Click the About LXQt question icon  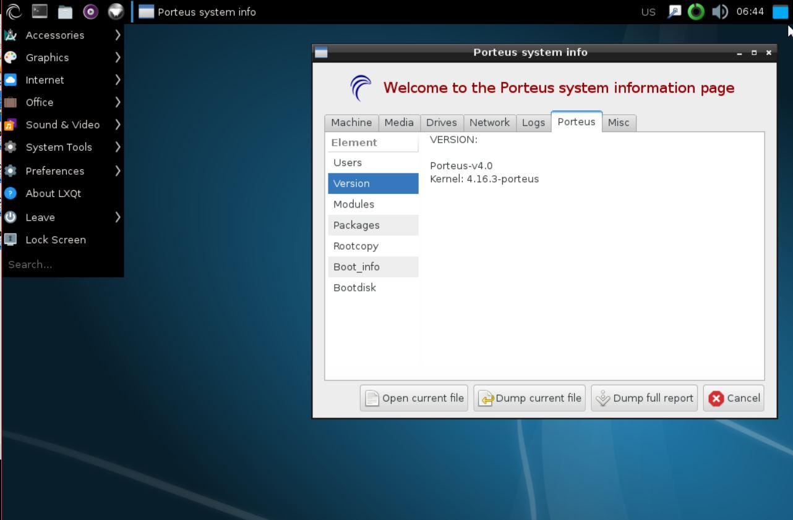coord(10,193)
